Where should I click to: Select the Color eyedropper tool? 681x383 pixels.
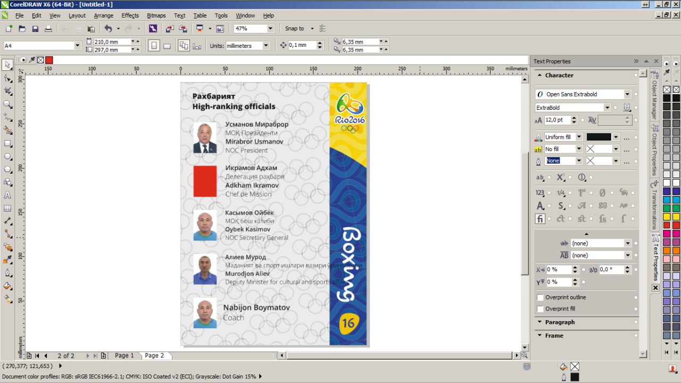click(x=7, y=260)
